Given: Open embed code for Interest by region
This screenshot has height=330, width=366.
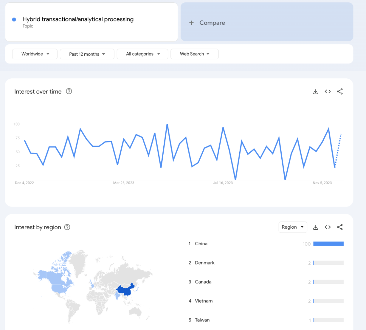Looking at the screenshot, I should [328, 227].
